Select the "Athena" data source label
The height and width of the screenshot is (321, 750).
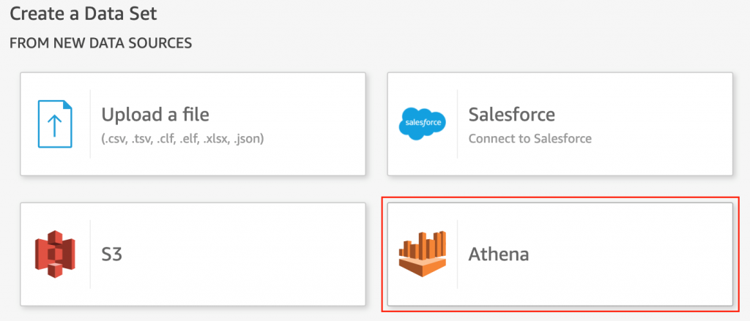tap(498, 254)
